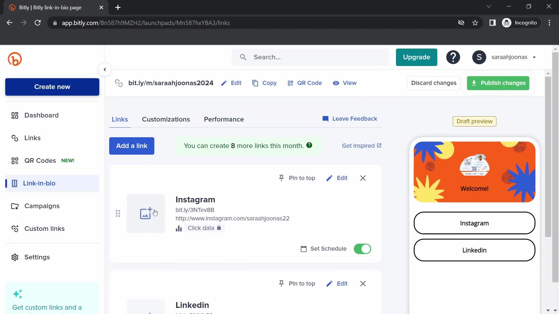The height and width of the screenshot is (314, 559).
Task: Click the pencil Edit icon for bio page
Action: click(x=224, y=83)
